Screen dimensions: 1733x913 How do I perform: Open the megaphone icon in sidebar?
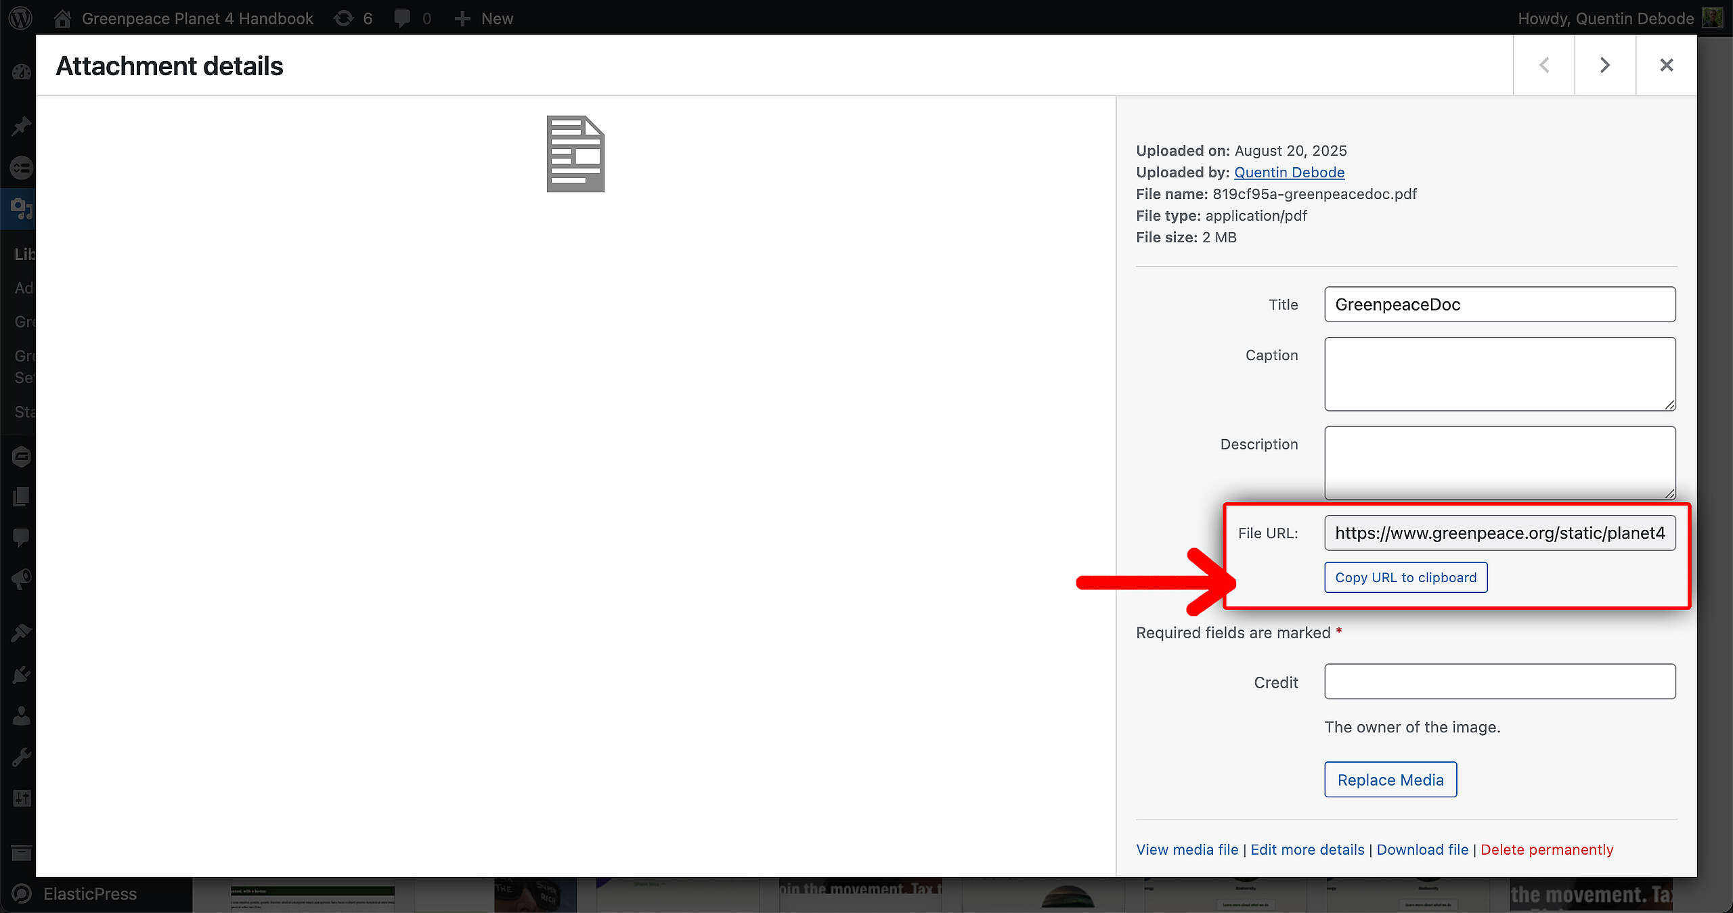click(21, 579)
